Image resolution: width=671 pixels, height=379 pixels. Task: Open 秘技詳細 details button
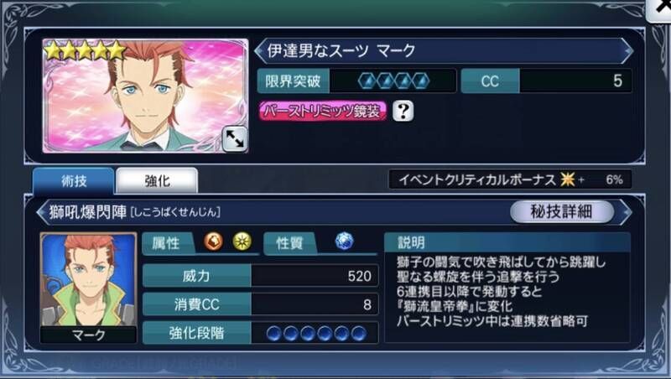(x=561, y=211)
